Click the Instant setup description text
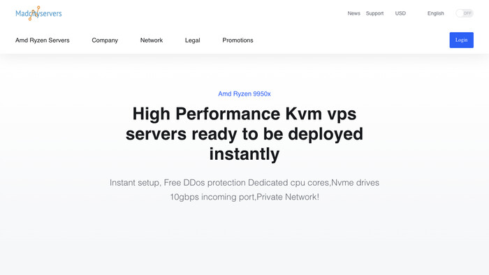The width and height of the screenshot is (489, 275). [245, 190]
